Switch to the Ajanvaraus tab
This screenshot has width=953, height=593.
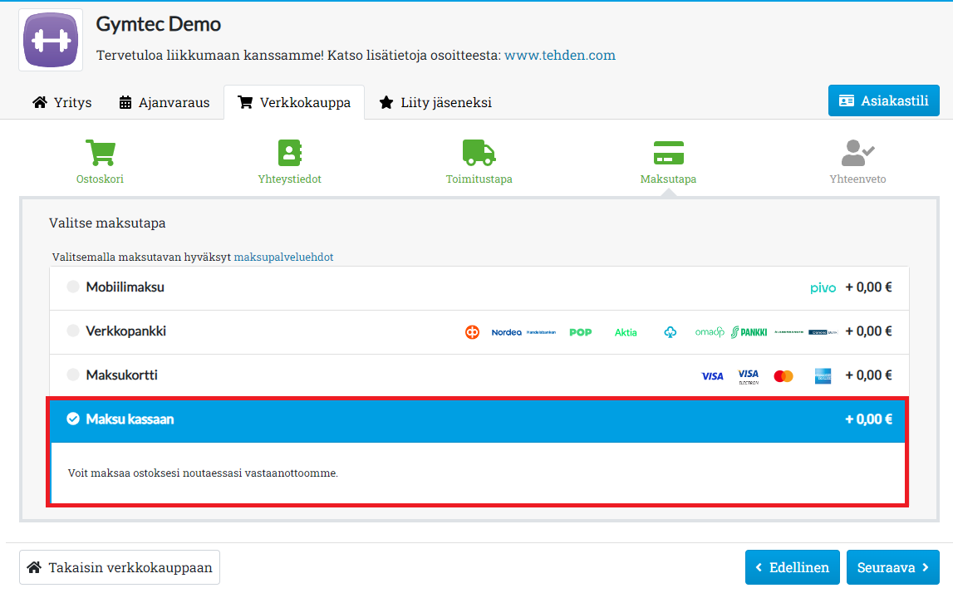[165, 103]
